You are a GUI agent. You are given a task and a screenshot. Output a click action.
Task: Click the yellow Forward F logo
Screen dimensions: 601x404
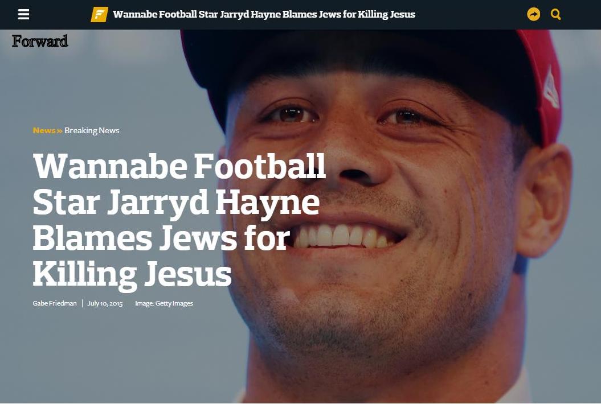click(99, 15)
